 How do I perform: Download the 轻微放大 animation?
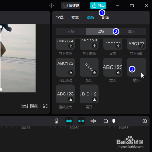[x=71, y=99]
